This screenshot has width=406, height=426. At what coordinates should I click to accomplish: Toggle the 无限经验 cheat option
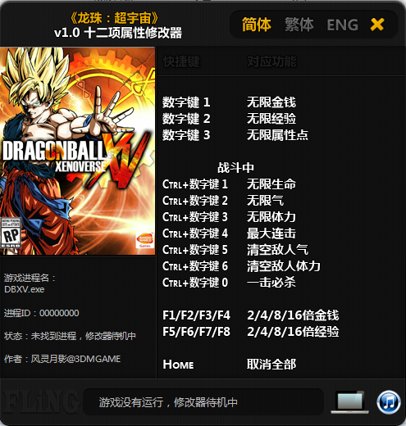point(271,119)
